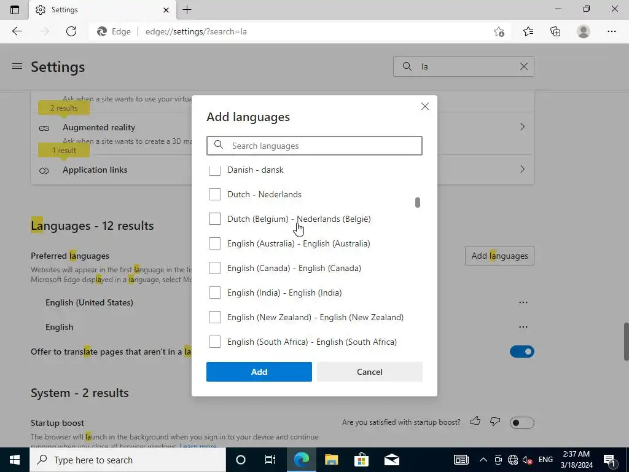The height and width of the screenshot is (472, 629).
Task: Click Microsoft Edge taskbar icon
Action: coord(301,460)
